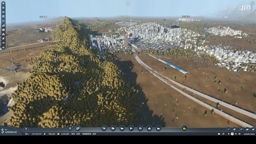Set game to double fast-forward speed

point(236,134)
